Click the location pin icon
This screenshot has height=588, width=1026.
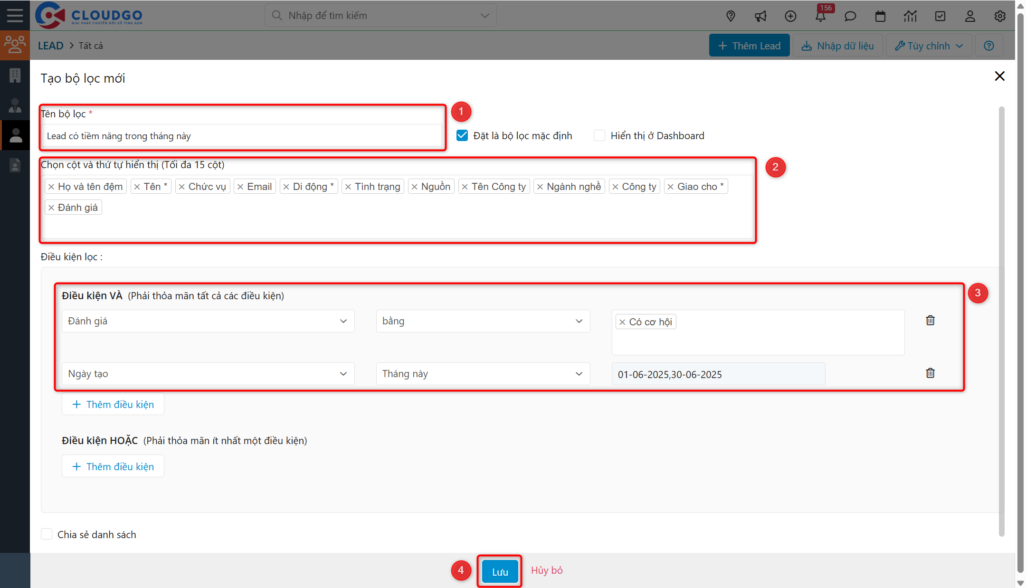pyautogui.click(x=731, y=16)
